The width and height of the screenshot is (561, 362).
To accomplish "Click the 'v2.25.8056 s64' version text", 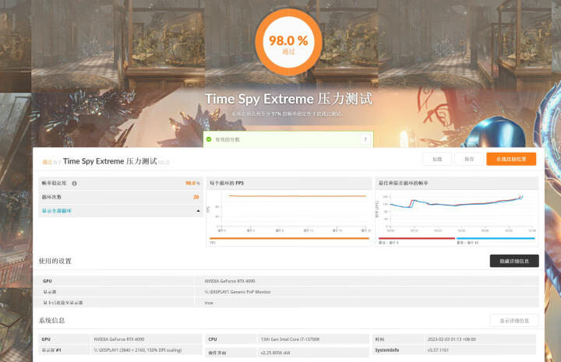I will coord(276,353).
